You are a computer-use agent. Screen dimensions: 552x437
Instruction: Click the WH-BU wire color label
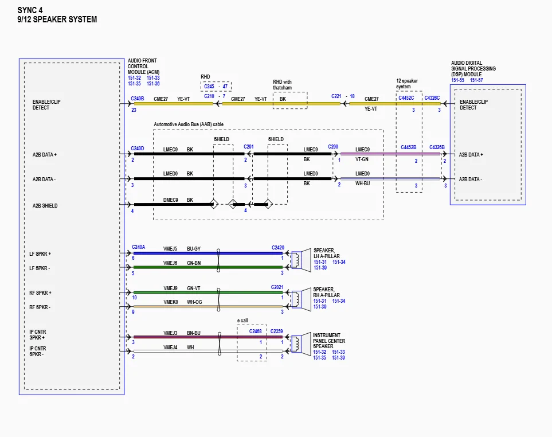point(363,184)
